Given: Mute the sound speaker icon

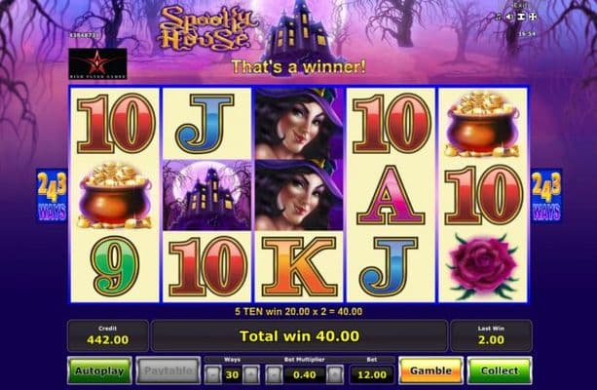Looking at the screenshot, I should coord(509,17).
